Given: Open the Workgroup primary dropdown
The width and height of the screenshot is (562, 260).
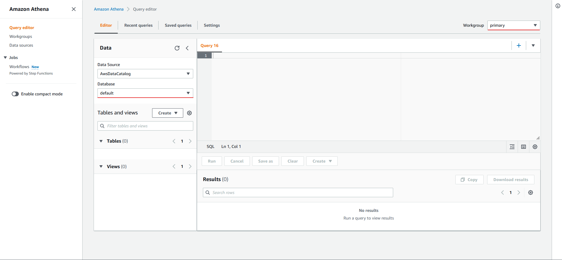Looking at the screenshot, I should click(x=514, y=25).
